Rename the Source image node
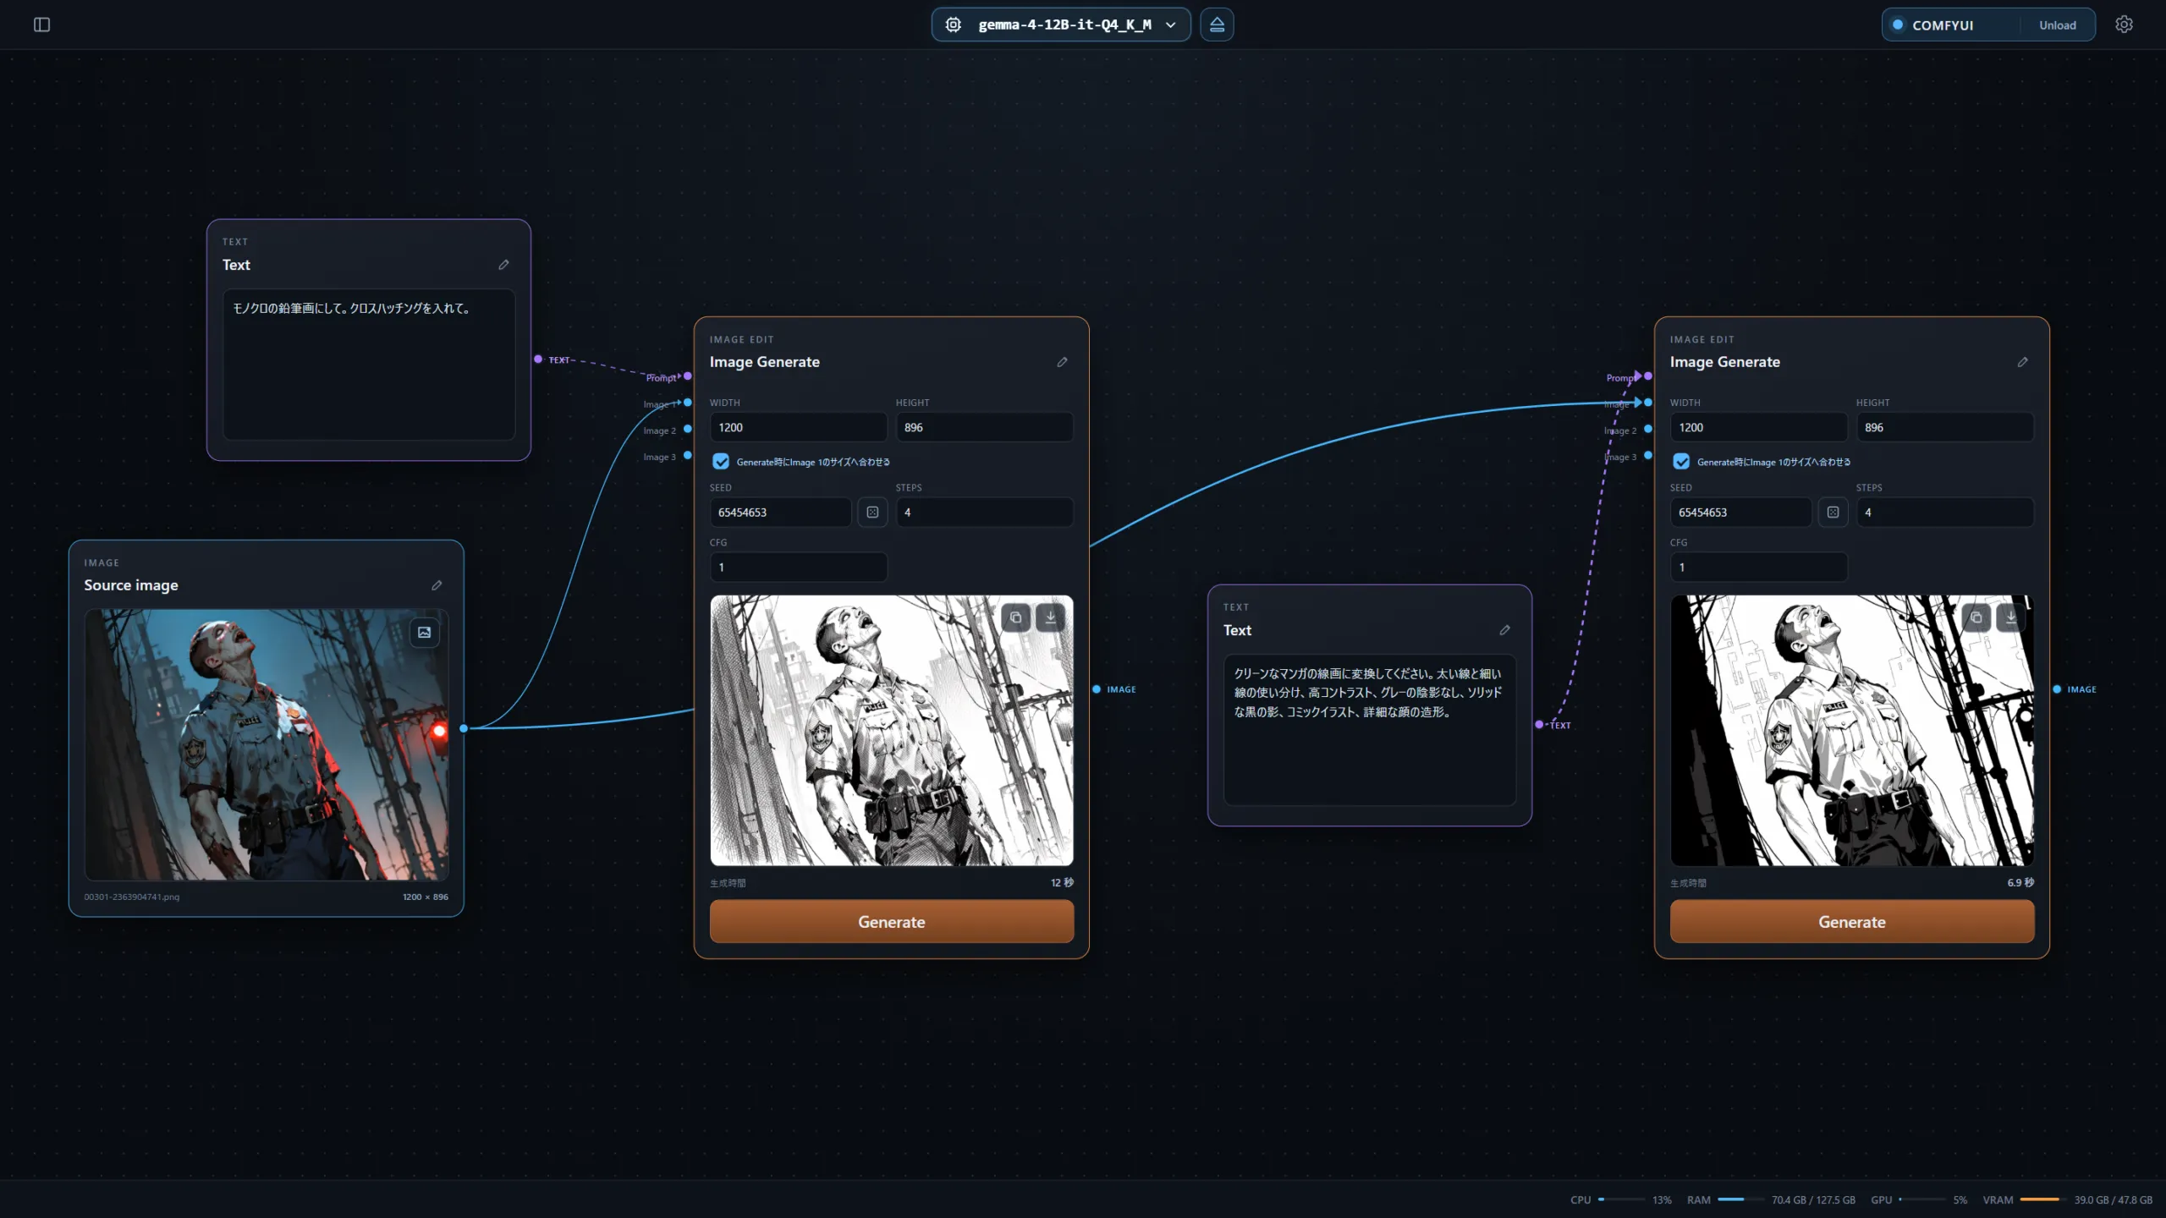Image resolution: width=2166 pixels, height=1218 pixels. (437, 585)
